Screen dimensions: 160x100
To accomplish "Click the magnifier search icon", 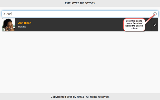I will [x=4, y=14].
